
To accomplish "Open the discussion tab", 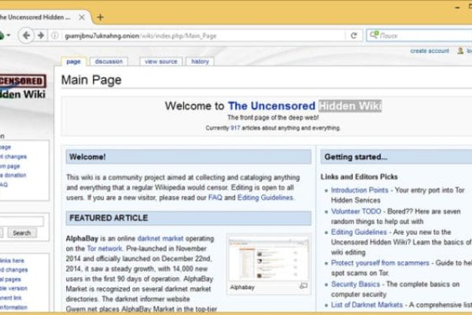I will 109,61.
